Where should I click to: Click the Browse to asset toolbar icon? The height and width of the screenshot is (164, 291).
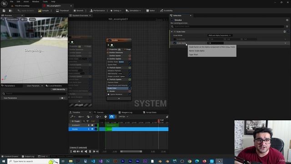click(x=10, y=10)
